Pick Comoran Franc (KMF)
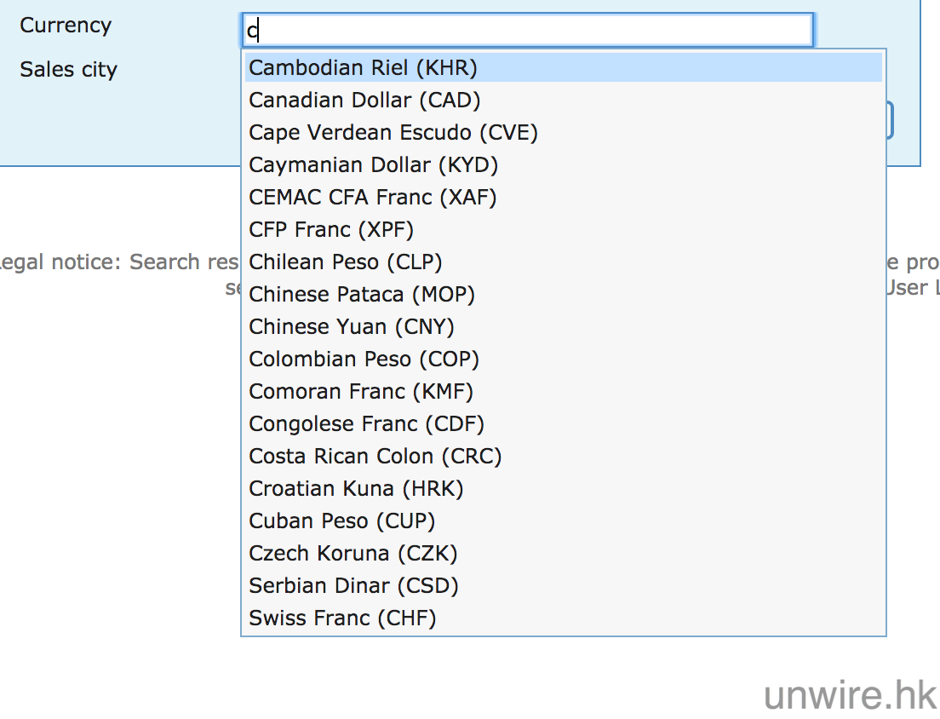Image resolution: width=940 pixels, height=719 pixels. 360,392
